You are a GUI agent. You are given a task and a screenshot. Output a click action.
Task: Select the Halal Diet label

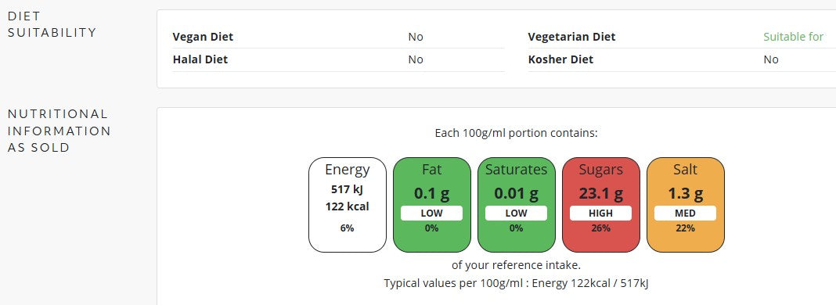coord(200,59)
